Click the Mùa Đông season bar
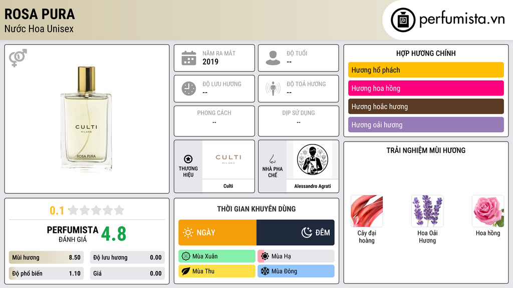513x288 pixels. [296, 271]
